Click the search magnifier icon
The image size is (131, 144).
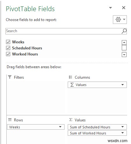click(124, 31)
